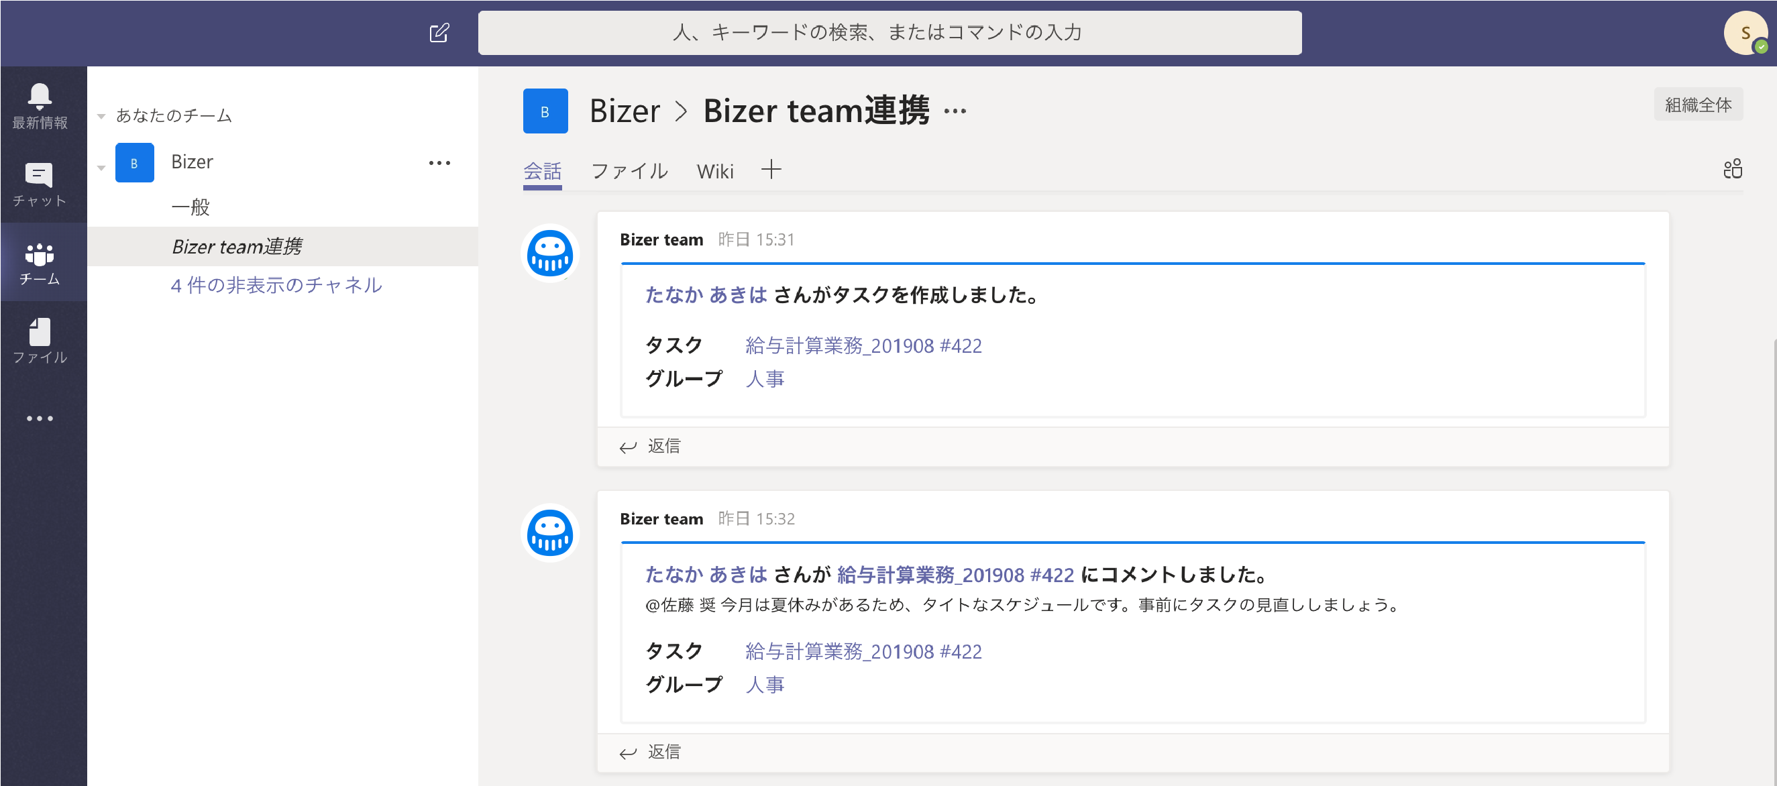This screenshot has width=1777, height=786.
Task: Click Bizer team sender name on 15:32 message
Action: click(661, 518)
